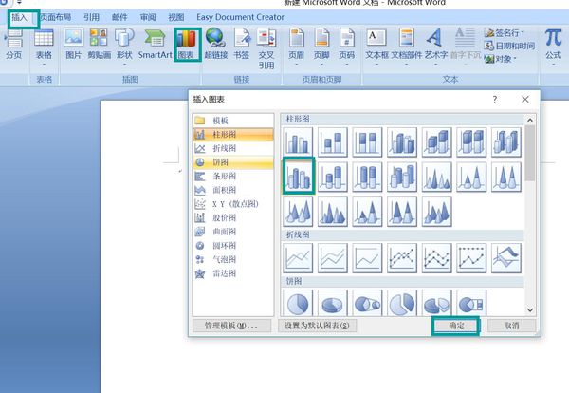Choose the clustered cylinder chart thumbnail
The height and width of the screenshot is (393, 569).
299,177
